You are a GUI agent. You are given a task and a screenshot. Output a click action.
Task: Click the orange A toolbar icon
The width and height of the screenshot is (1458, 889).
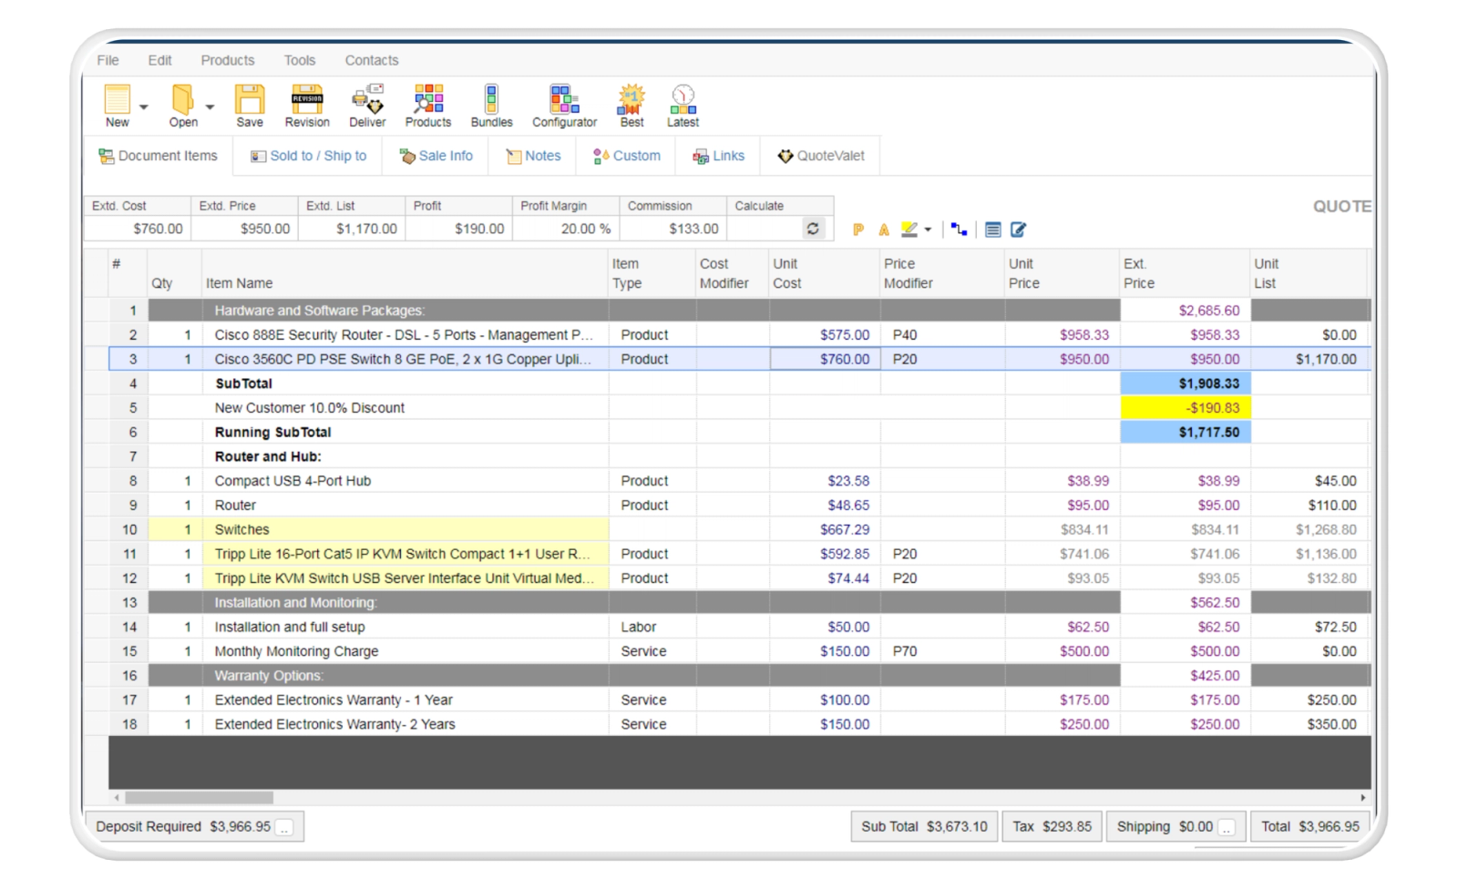883,230
